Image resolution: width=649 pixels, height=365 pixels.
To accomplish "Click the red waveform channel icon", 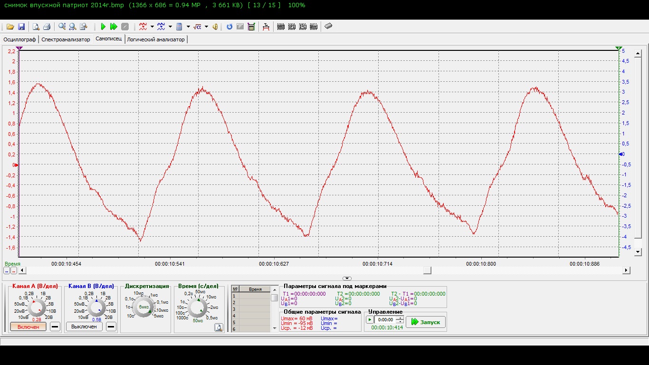I will pos(143,27).
